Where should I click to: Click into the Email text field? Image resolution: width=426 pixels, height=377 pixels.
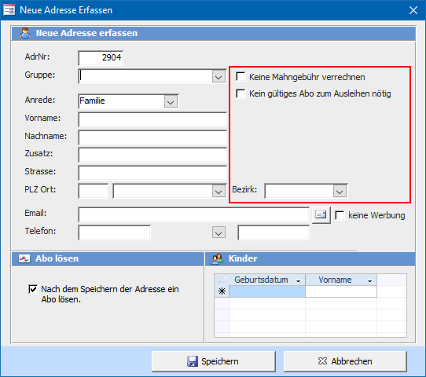tap(193, 214)
